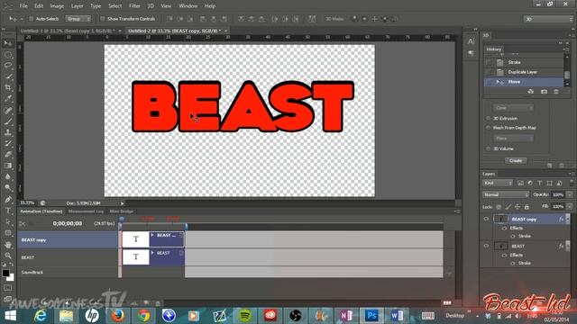Viewport: 577px width, 324px height.
Task: Expand the BEAST timeline track
Action: click(x=152, y=253)
